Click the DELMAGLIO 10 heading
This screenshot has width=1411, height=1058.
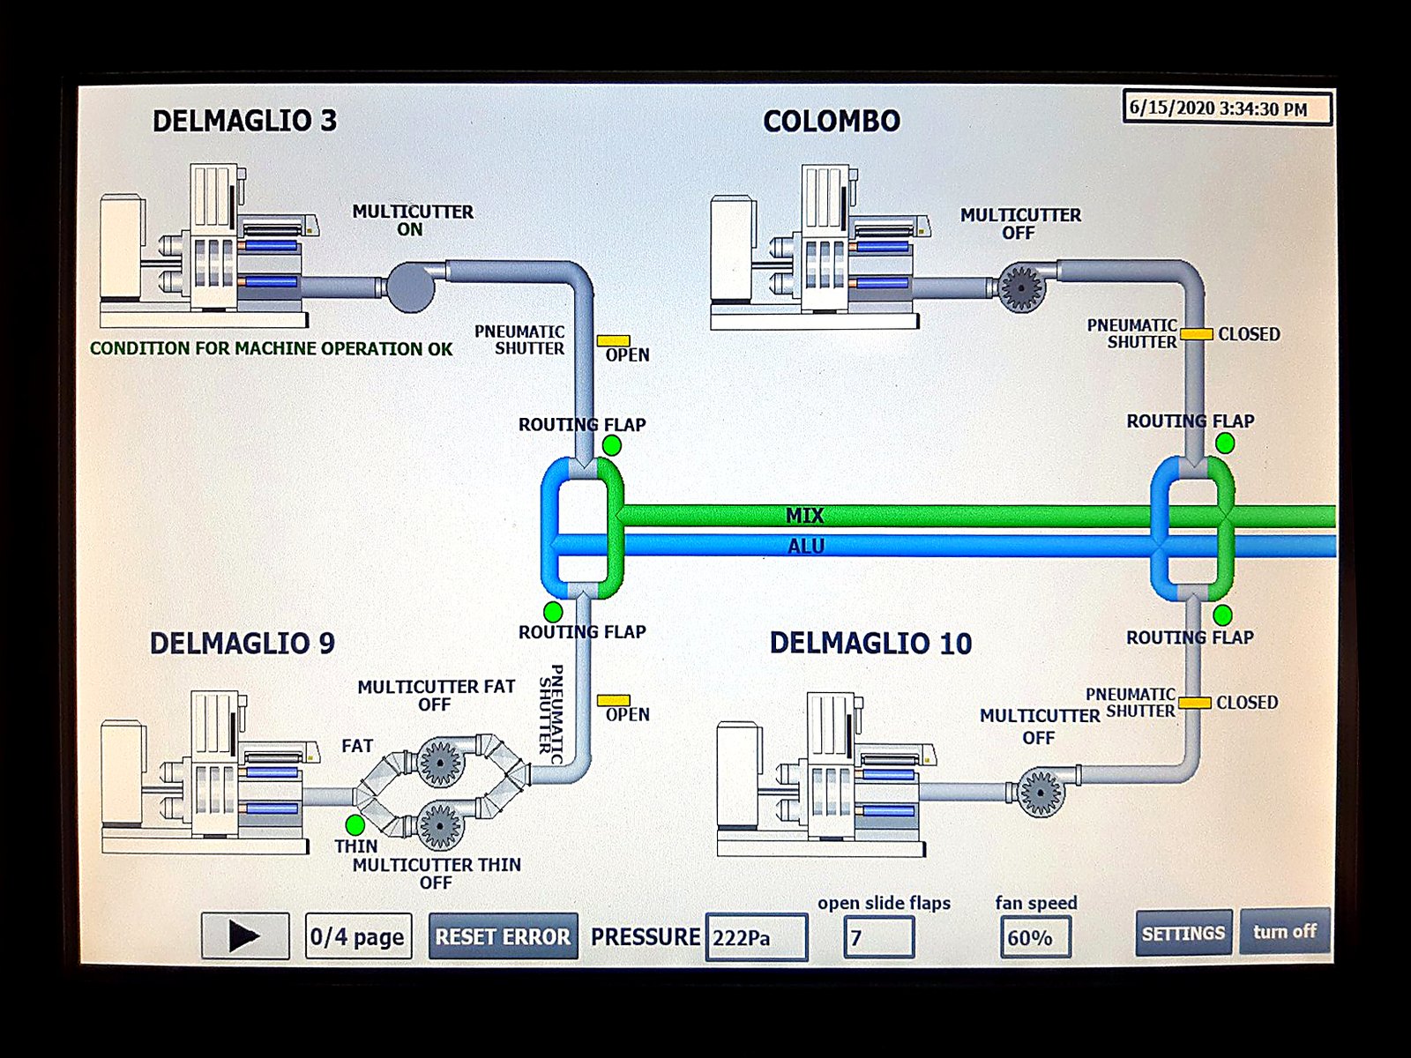coord(870,644)
